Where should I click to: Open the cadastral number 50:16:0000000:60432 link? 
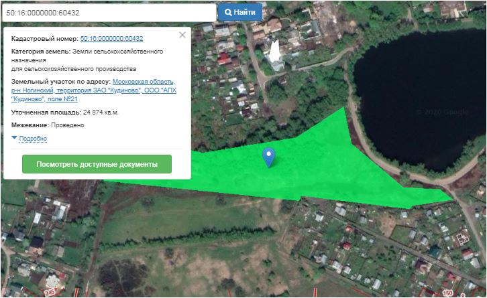pos(111,39)
